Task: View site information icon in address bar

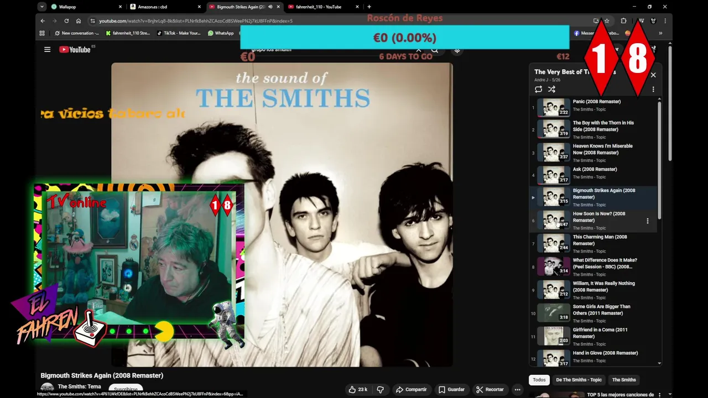Action: [x=92, y=21]
